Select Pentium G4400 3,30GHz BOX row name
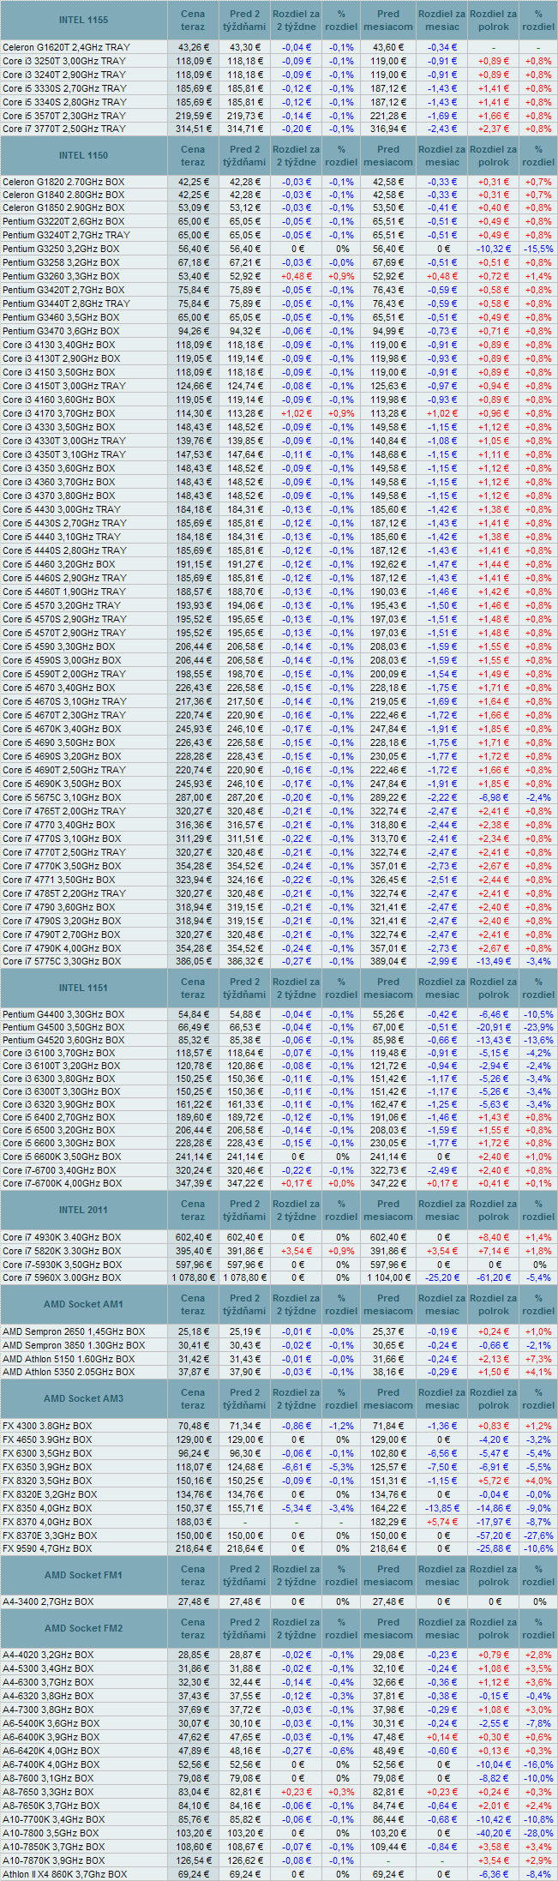 (63, 1014)
